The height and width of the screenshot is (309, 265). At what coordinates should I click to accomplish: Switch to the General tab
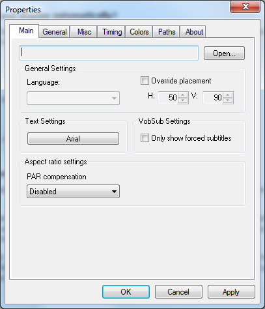[x=55, y=32]
